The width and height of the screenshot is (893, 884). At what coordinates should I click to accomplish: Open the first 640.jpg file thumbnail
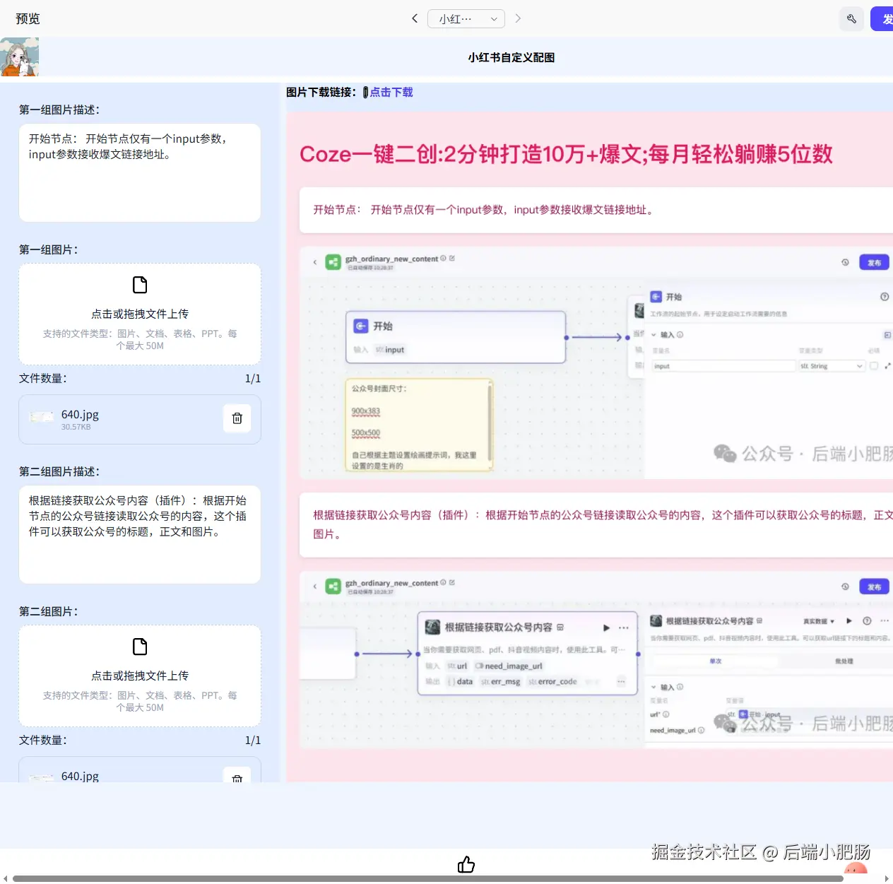[41, 418]
